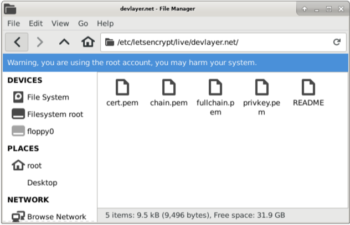
Task: Go up to the parent folder
Action: (x=64, y=42)
